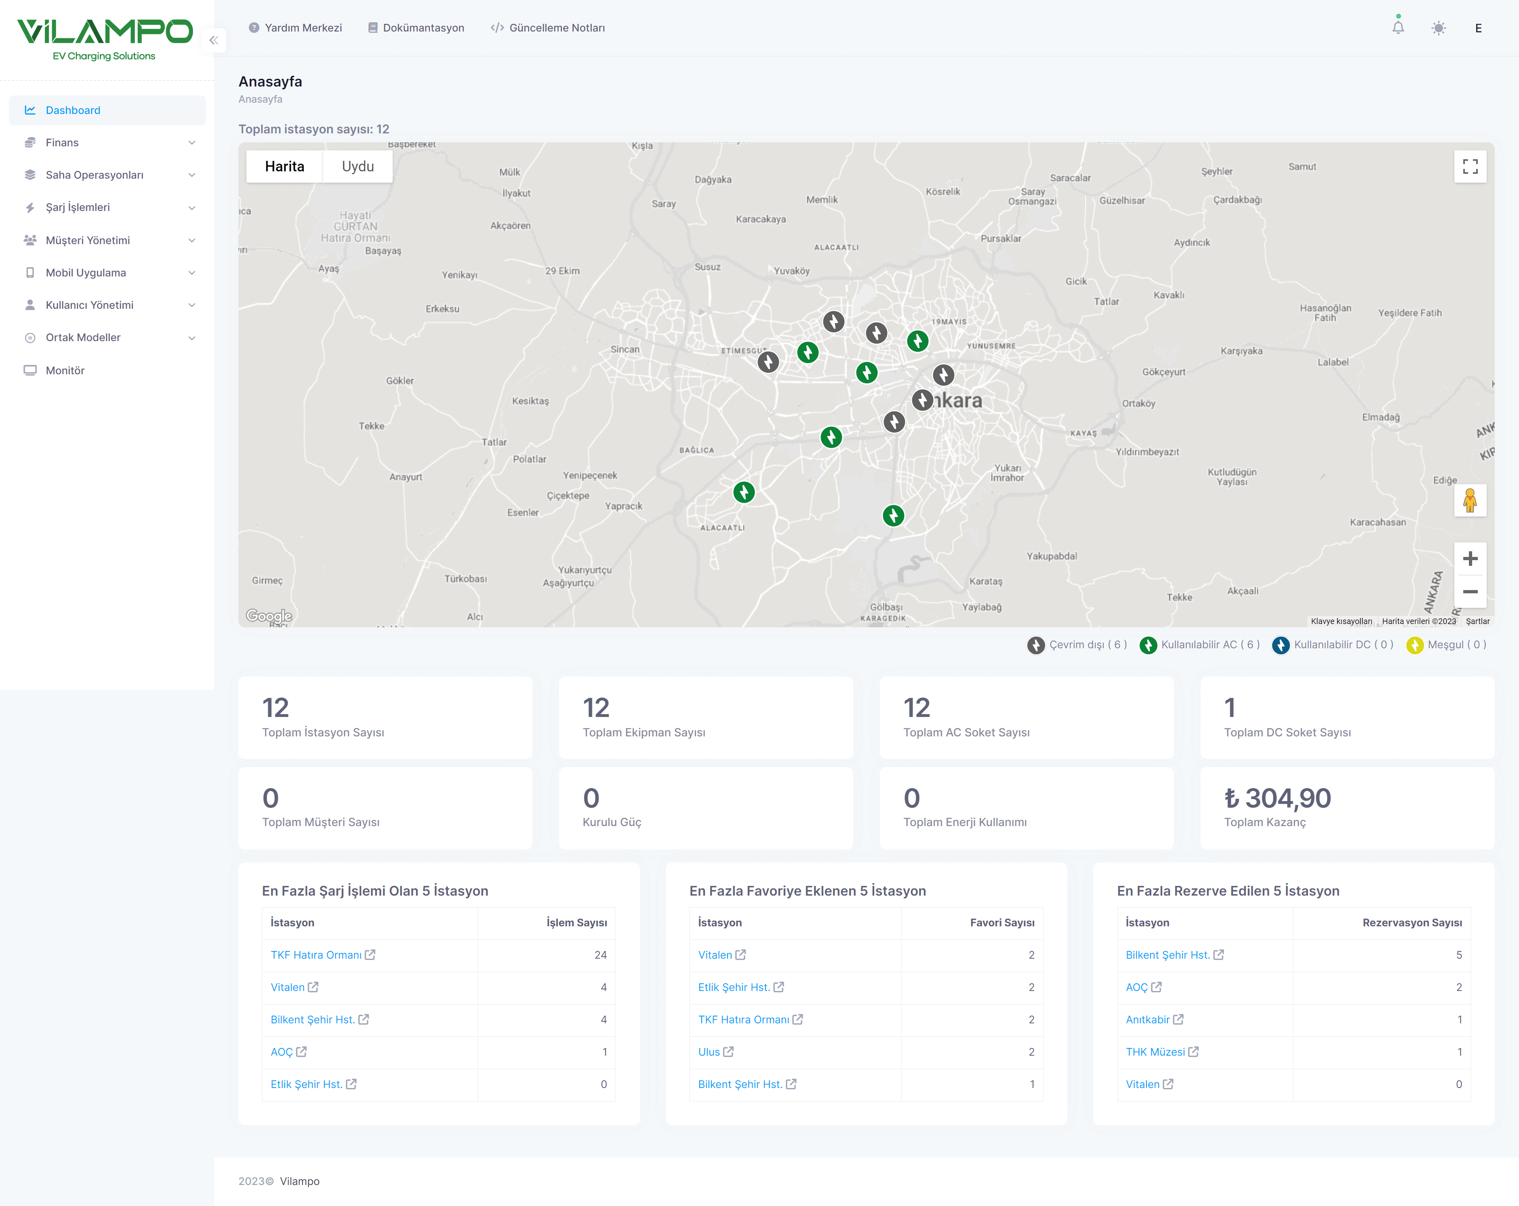The width and height of the screenshot is (1519, 1206).
Task: Open AOÇ link in charging table
Action: click(281, 1052)
